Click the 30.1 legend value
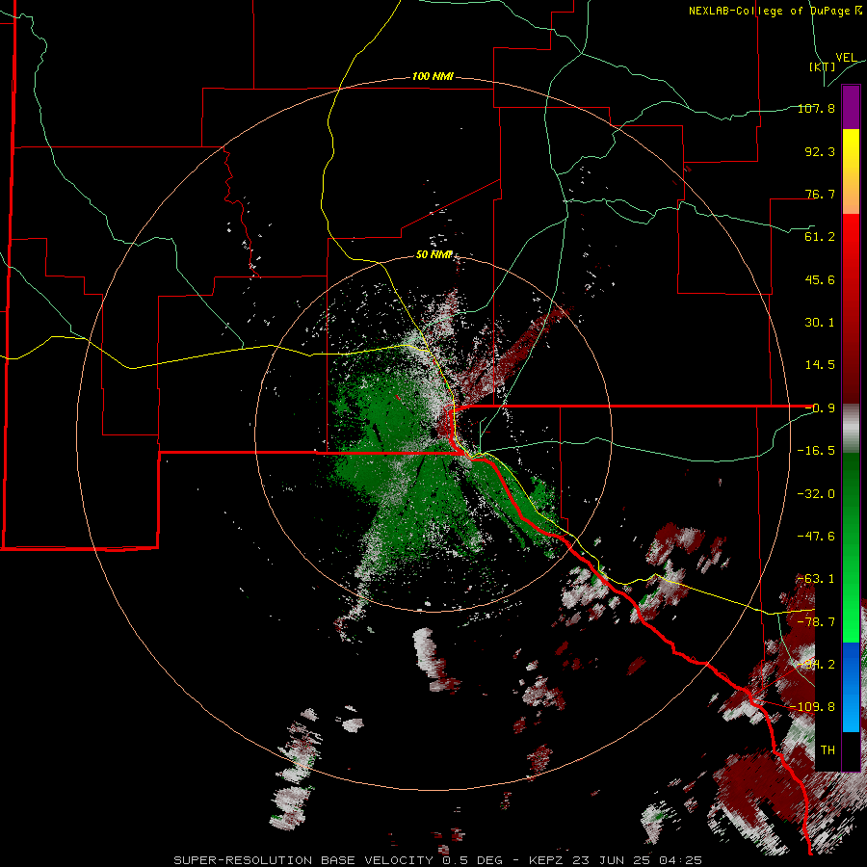The height and width of the screenshot is (867, 867). [x=820, y=323]
